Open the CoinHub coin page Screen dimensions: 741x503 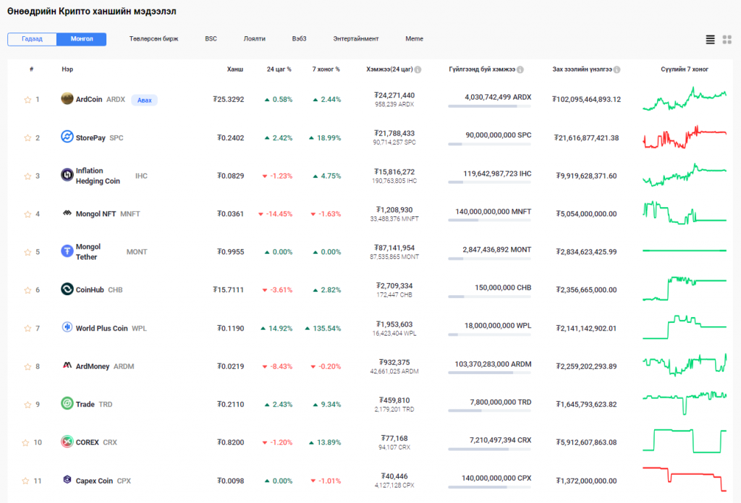[x=90, y=290]
